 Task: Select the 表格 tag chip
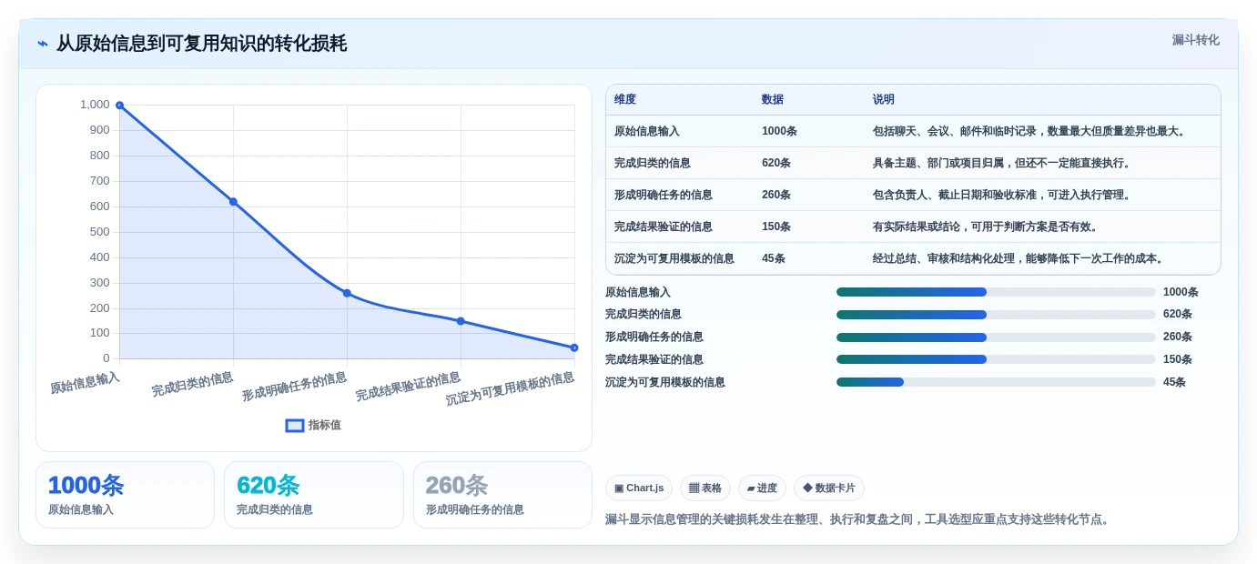pos(705,488)
